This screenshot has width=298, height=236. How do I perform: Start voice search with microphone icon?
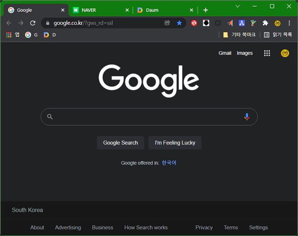pyautogui.click(x=247, y=117)
